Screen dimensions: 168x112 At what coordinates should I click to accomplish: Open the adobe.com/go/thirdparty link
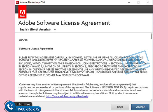pos(67,96)
